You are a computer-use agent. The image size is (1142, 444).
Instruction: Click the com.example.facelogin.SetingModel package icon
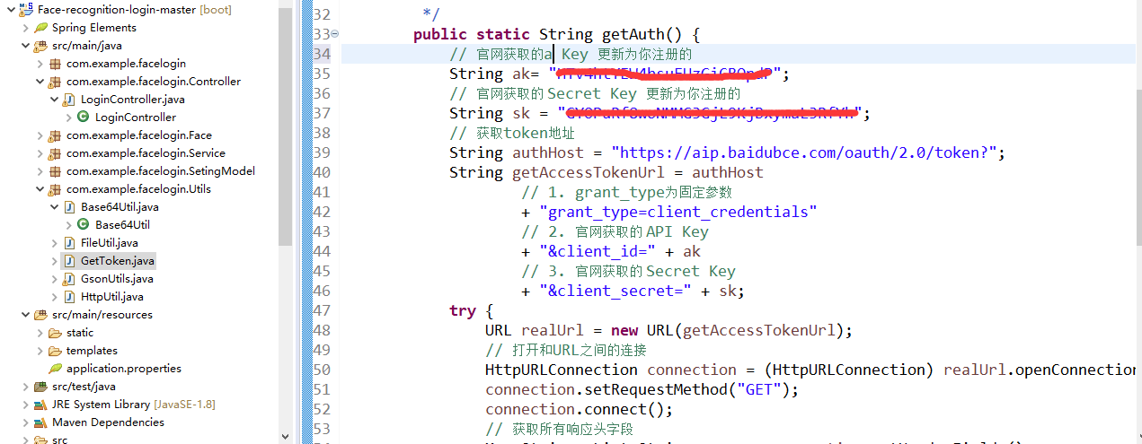pyautogui.click(x=56, y=171)
